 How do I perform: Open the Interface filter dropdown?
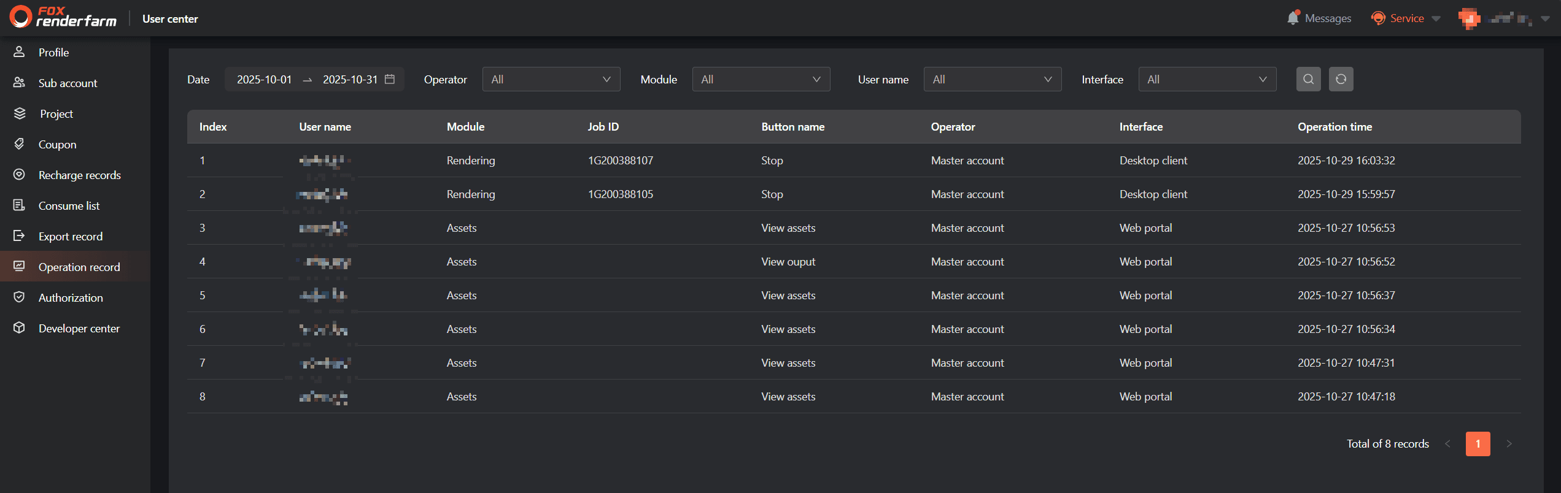pos(1207,79)
